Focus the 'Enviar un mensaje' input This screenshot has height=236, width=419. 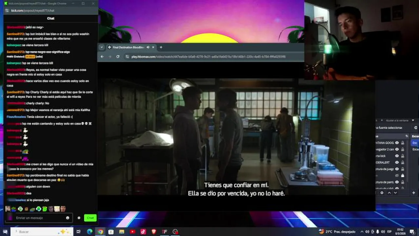click(39, 218)
